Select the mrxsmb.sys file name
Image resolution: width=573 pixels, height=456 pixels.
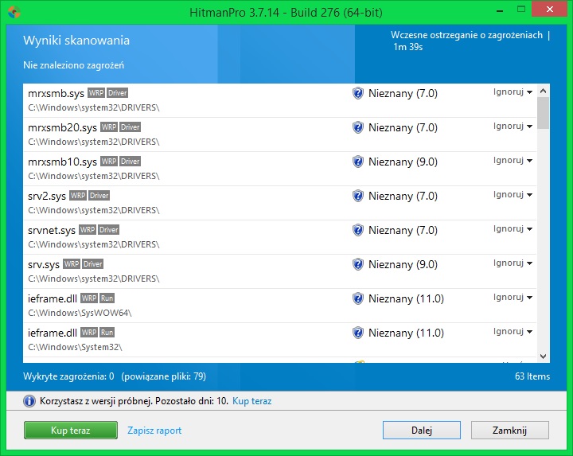click(x=56, y=94)
